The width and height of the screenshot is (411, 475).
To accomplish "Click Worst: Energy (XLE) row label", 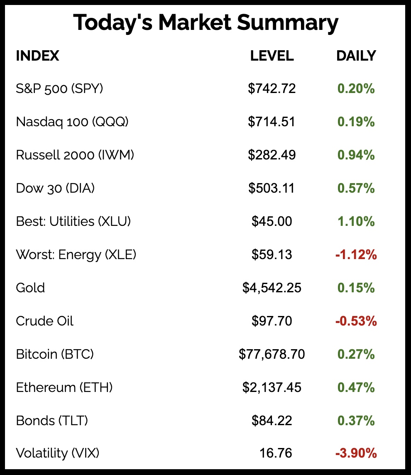I will pos(76,255).
